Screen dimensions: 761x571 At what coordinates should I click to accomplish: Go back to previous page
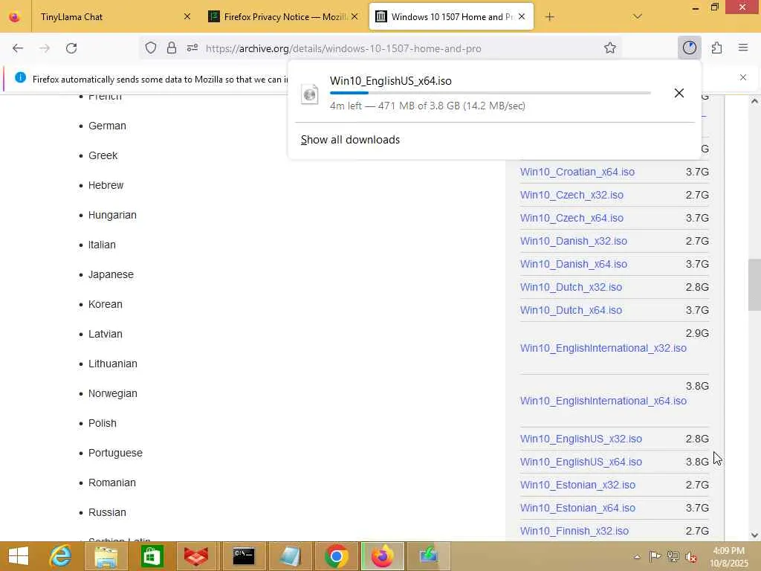tap(18, 48)
